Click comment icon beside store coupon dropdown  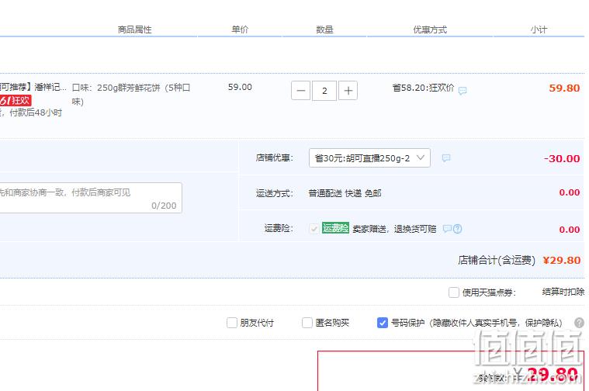446,157
